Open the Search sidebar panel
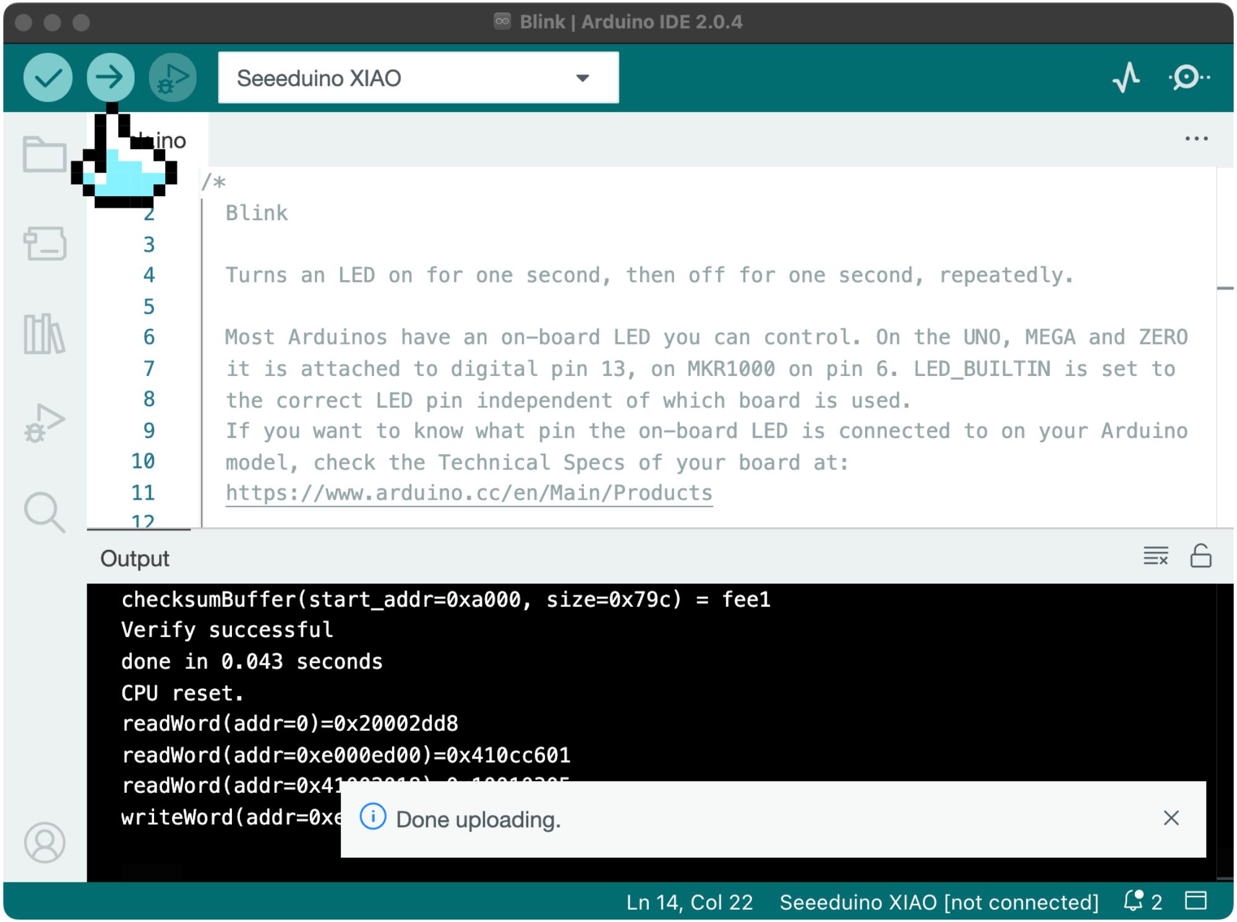 45,513
